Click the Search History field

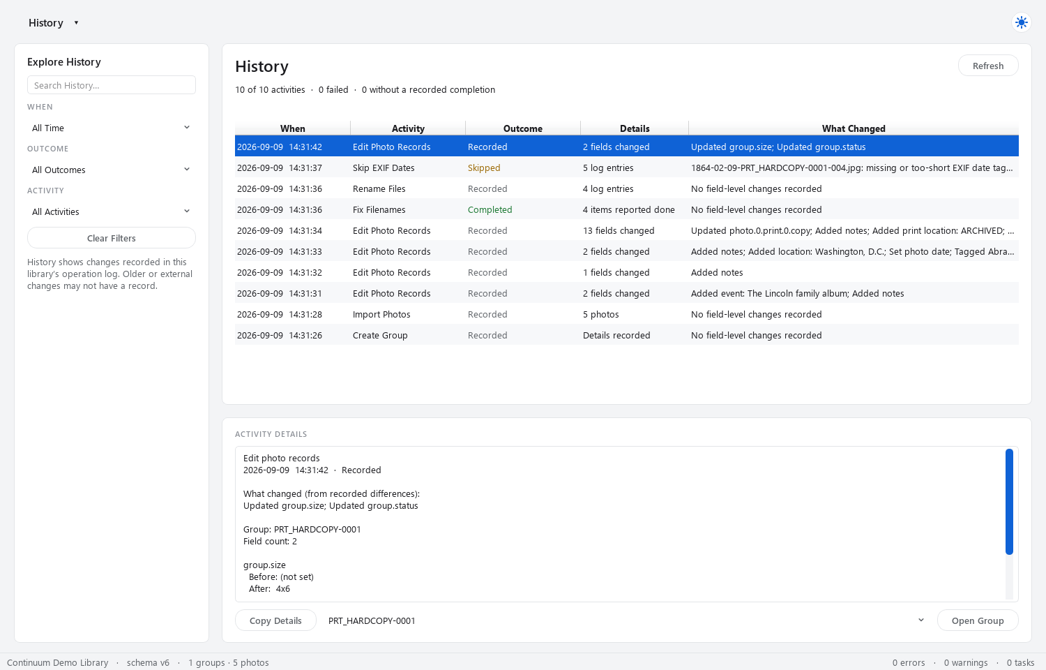coord(112,85)
